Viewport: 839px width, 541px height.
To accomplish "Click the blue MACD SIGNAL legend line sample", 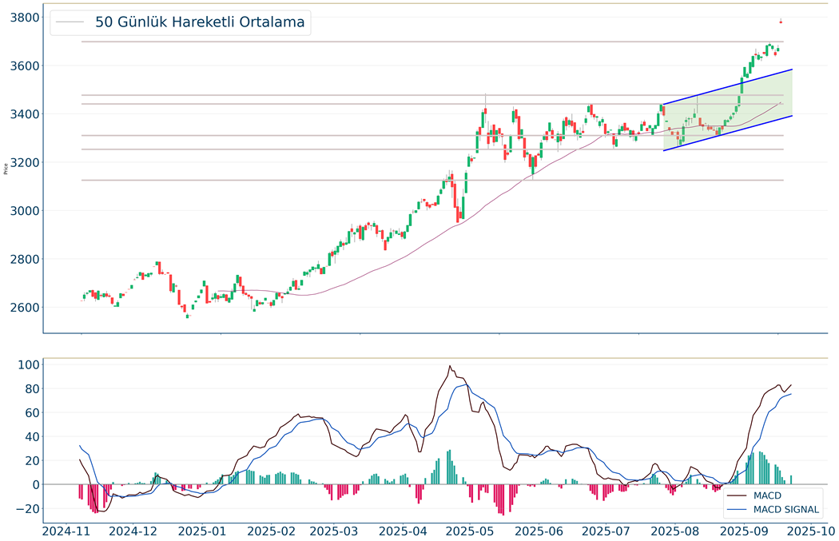I will [x=738, y=509].
